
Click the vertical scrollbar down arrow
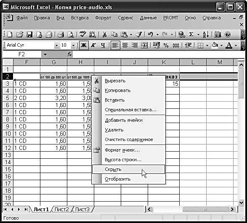coord(241,202)
